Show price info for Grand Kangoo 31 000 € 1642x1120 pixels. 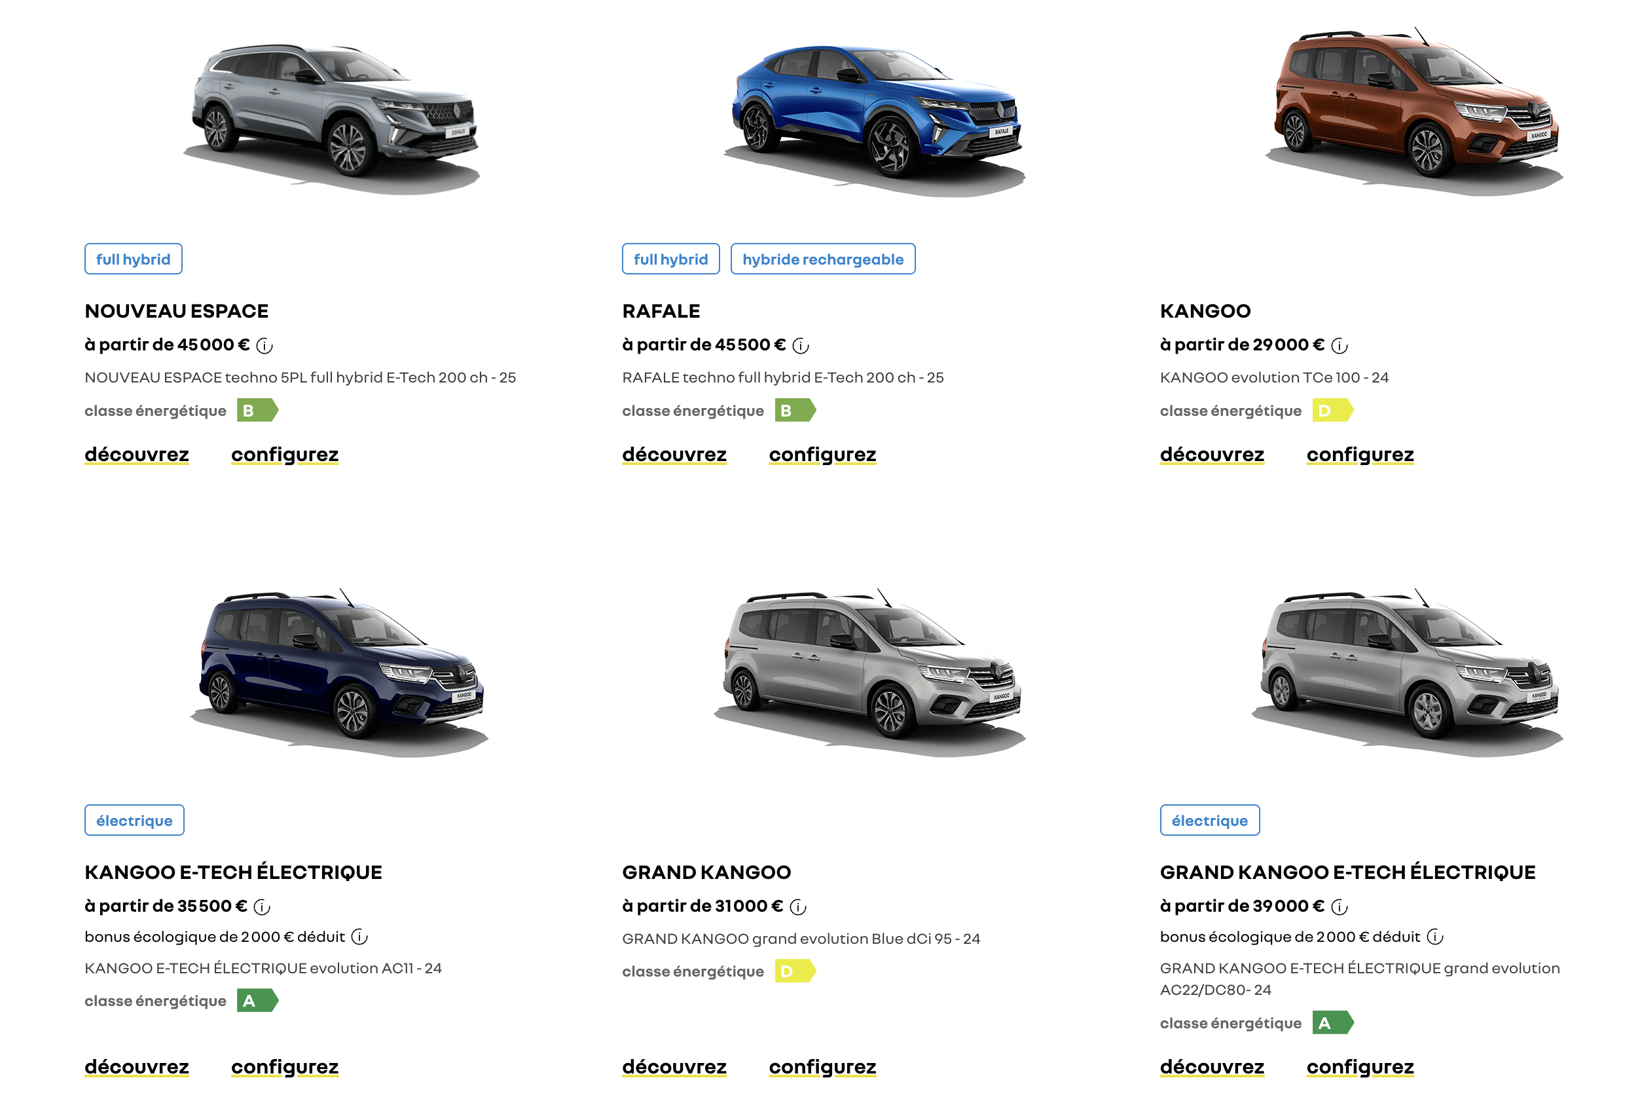(x=798, y=906)
